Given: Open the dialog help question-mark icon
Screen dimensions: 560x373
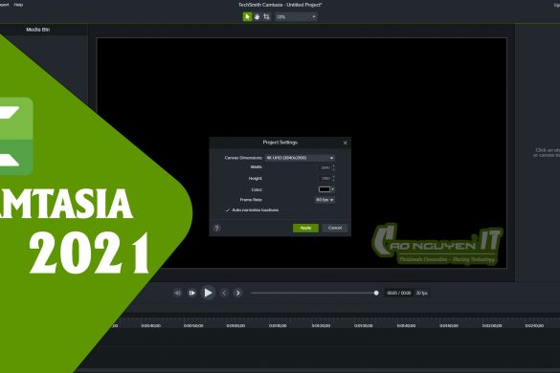Looking at the screenshot, I should pos(216,228).
